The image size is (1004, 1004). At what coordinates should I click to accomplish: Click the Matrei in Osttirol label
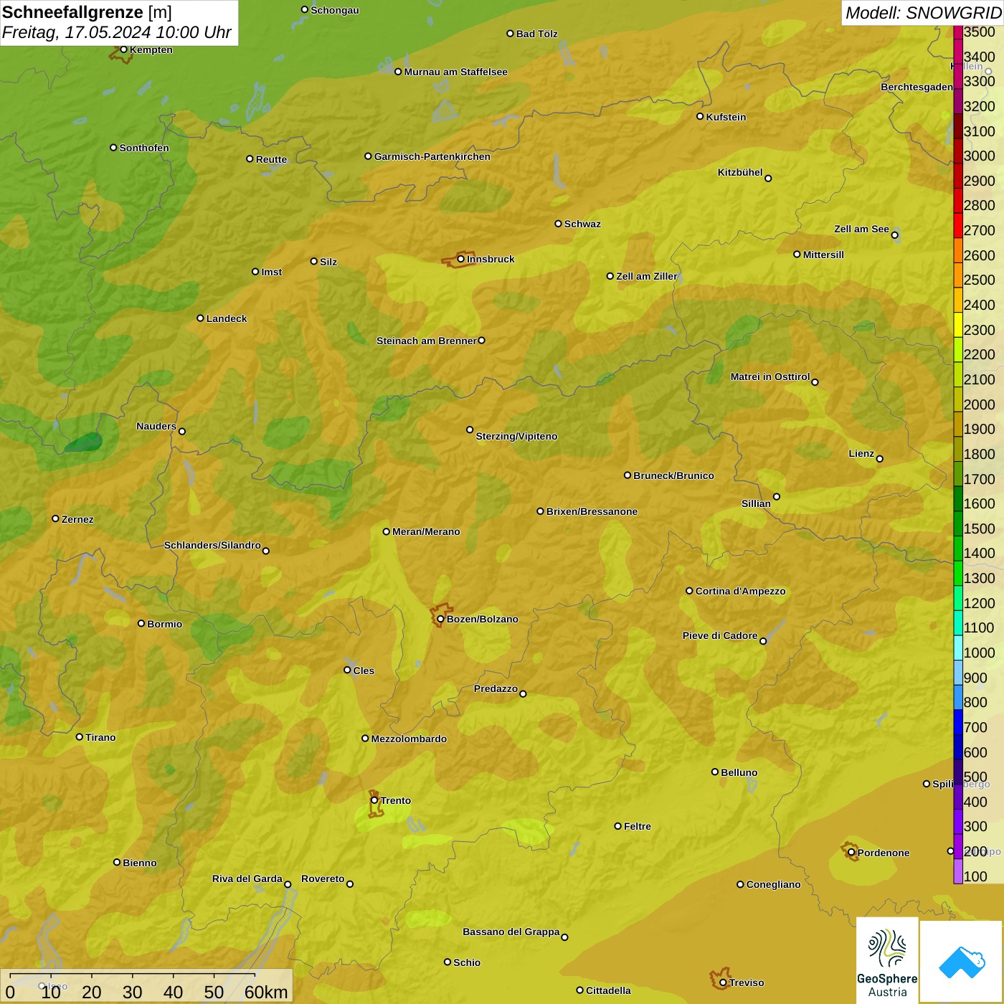click(770, 376)
